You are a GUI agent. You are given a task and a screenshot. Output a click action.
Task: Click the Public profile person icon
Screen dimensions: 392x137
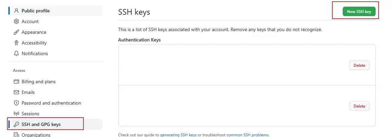pyautogui.click(x=16, y=11)
